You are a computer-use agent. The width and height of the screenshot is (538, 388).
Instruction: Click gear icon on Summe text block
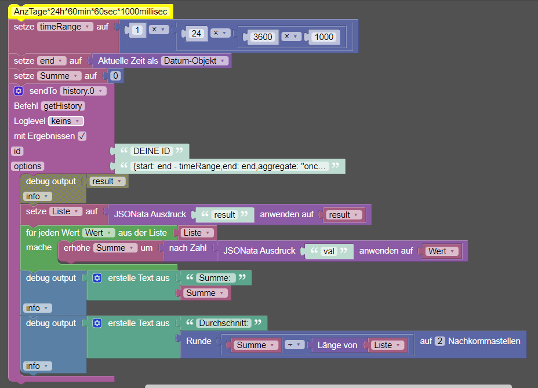coord(97,278)
